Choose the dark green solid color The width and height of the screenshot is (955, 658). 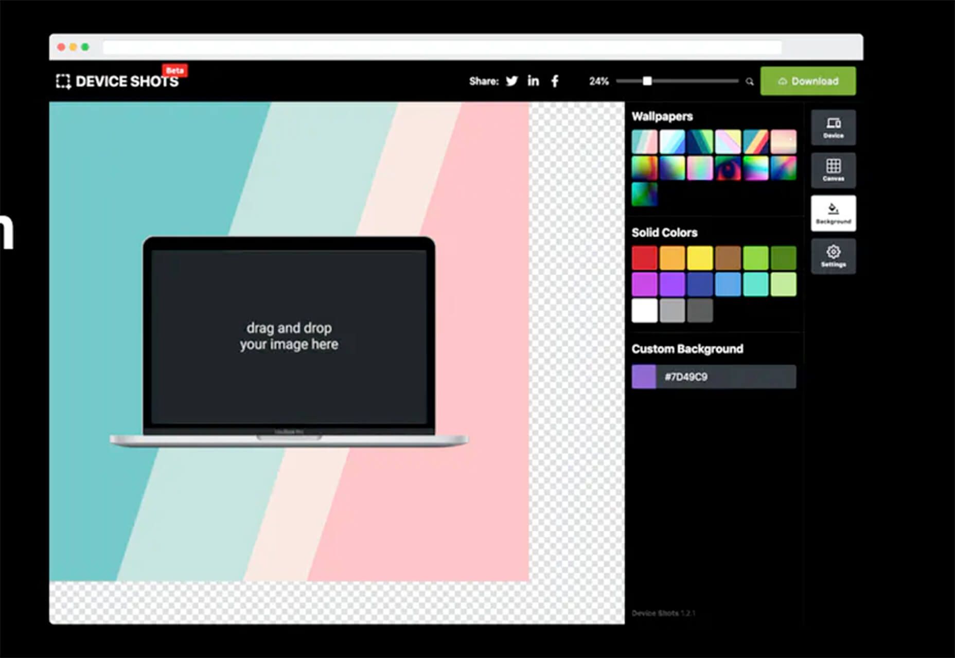pyautogui.click(x=783, y=258)
